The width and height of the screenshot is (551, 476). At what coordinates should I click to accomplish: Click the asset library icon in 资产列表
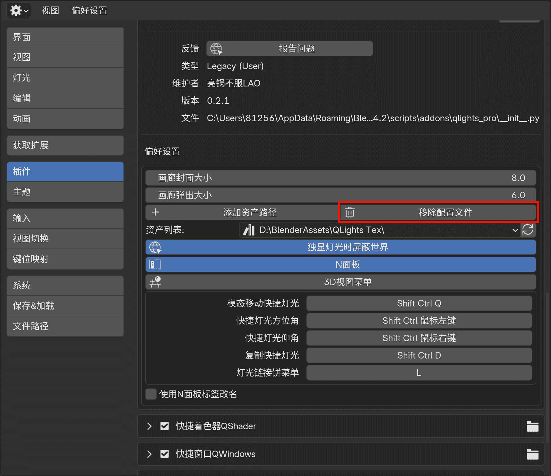[x=249, y=230]
